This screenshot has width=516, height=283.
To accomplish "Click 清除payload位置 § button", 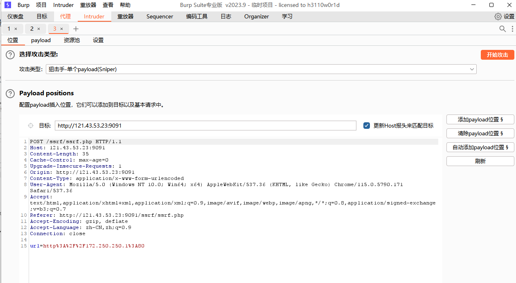I will click(x=480, y=133).
